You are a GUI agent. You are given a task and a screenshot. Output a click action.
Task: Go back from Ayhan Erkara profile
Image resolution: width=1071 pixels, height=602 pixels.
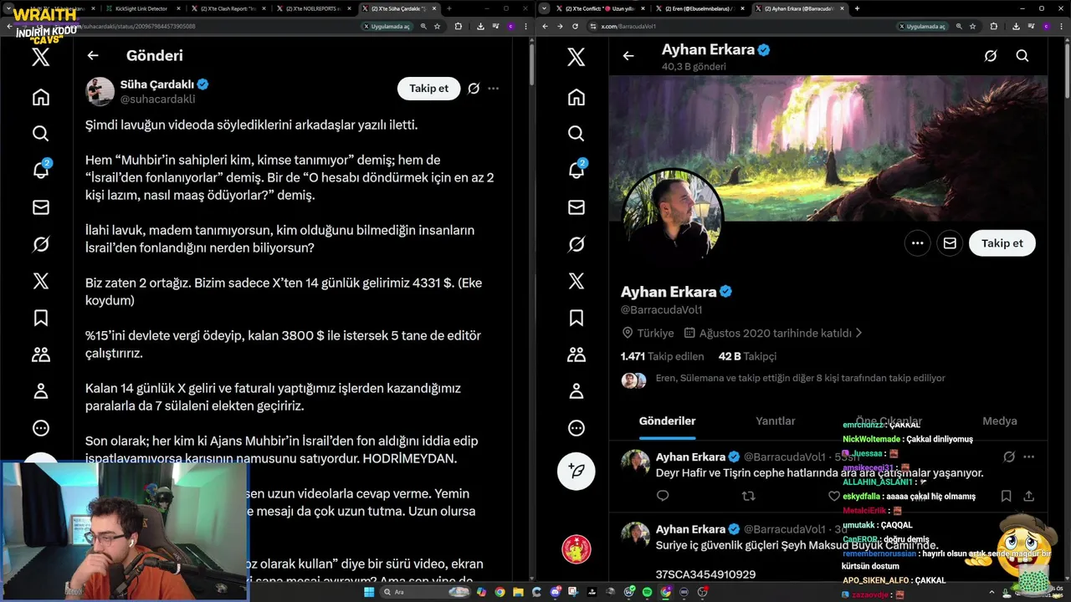(x=628, y=55)
